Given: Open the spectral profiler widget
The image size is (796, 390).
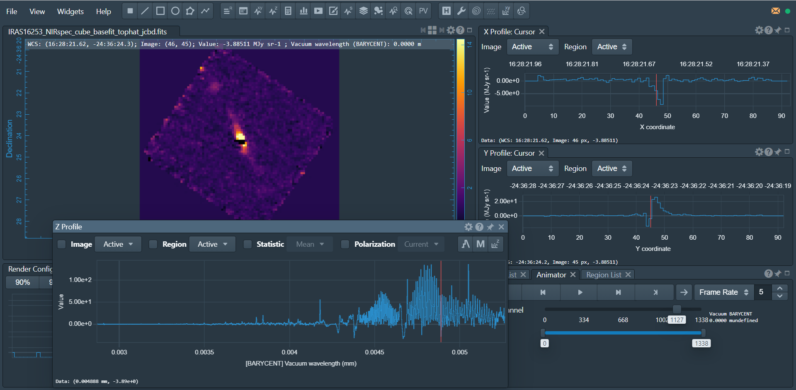Looking at the screenshot, I should 273,11.
